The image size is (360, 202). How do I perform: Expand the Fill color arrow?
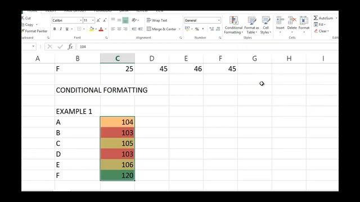pyautogui.click(x=96, y=29)
